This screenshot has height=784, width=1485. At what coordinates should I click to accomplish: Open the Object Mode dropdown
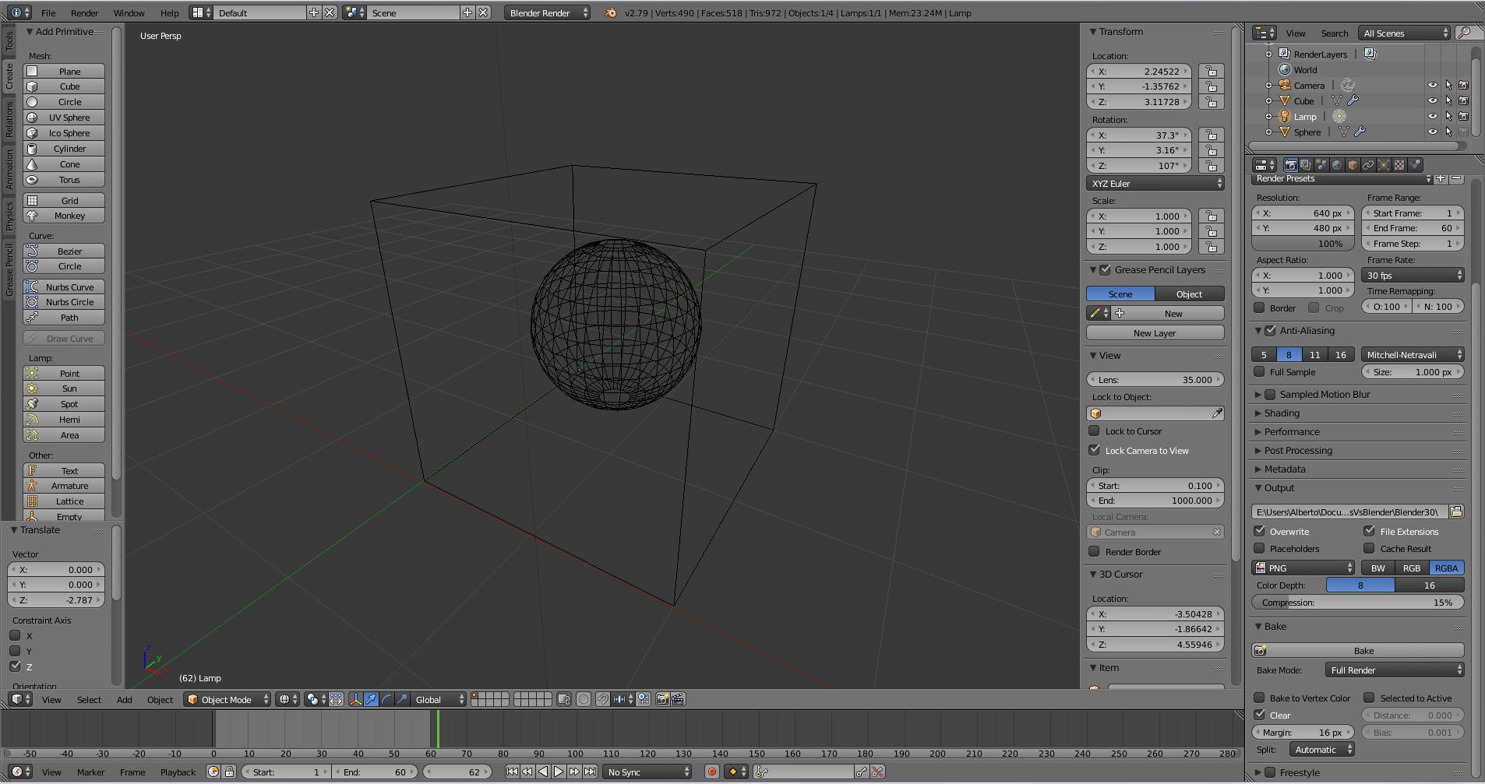pyautogui.click(x=228, y=699)
